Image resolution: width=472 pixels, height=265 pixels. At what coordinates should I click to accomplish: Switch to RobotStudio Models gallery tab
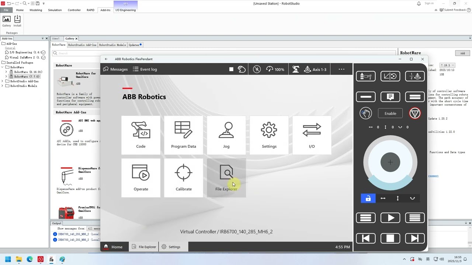[112, 45]
